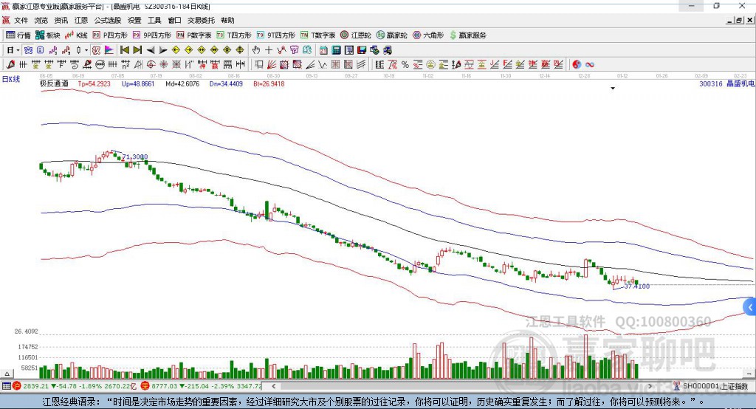The width and height of the screenshot is (756, 409).
Task: Open the 工具 menu
Action: 154,20
